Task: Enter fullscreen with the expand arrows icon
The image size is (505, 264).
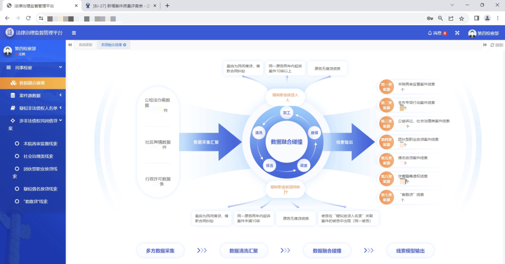Action: tap(457, 33)
